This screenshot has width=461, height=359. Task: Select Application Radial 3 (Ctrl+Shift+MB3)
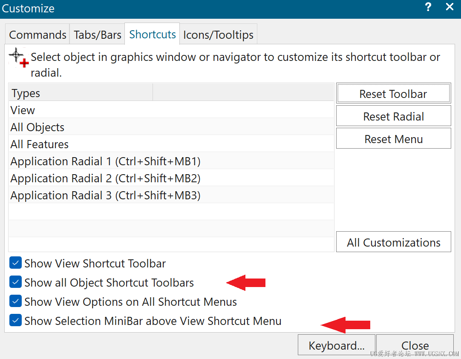[171, 195]
